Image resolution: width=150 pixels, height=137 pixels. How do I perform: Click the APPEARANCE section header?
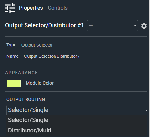click(21, 73)
